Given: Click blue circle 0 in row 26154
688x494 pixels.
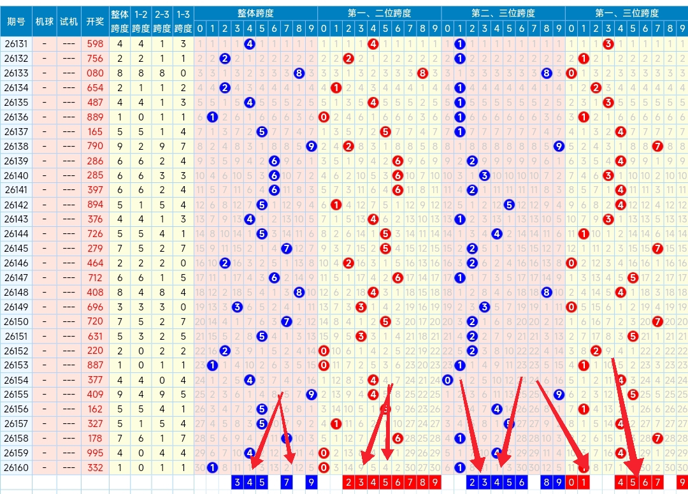Looking at the screenshot, I should 448,380.
